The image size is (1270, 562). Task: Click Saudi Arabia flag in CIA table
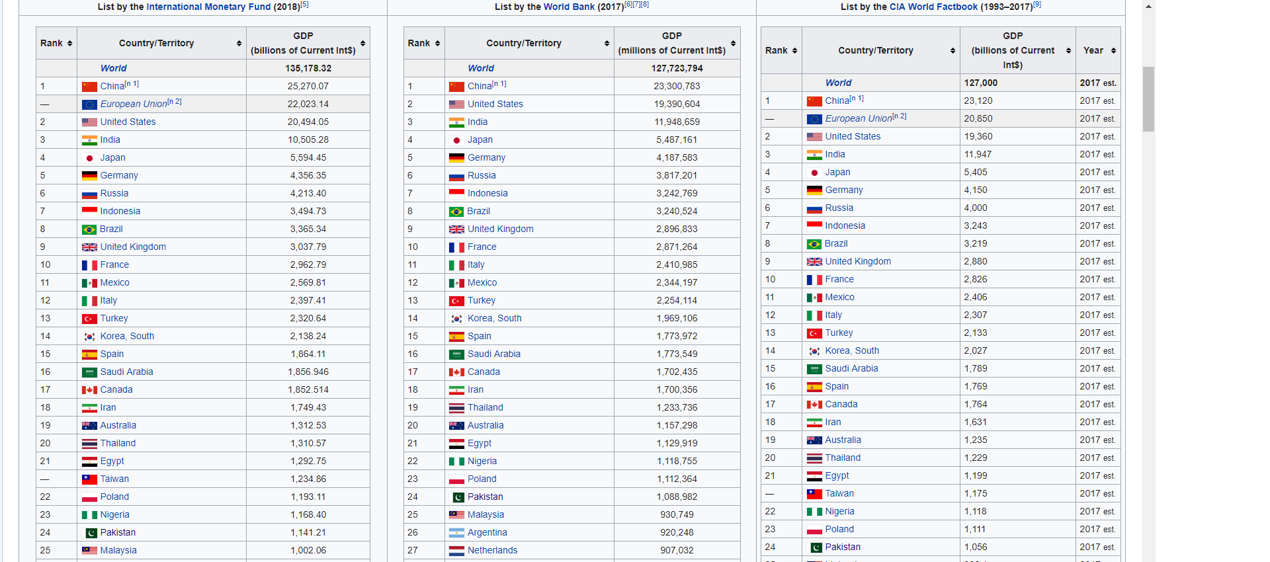(x=814, y=369)
